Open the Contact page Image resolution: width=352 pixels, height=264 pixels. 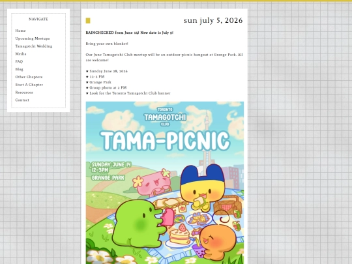22,100
